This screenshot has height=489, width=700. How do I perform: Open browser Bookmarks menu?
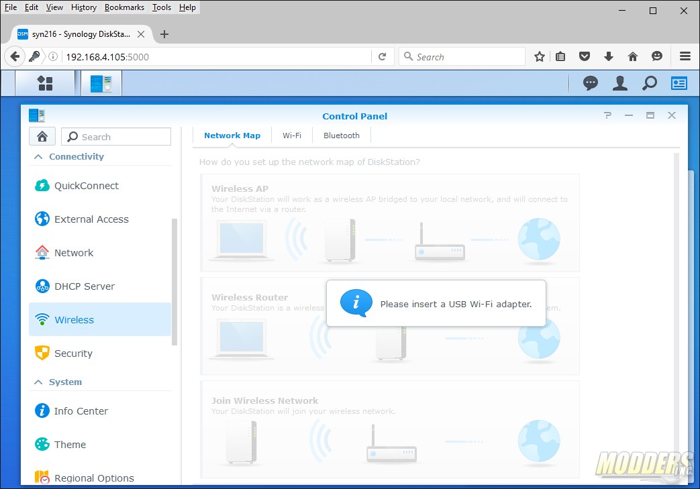[124, 7]
